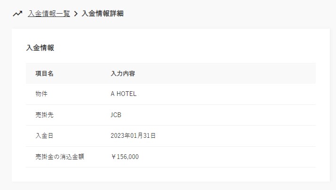Select the 売掛金の消込金額 row label

60,157
